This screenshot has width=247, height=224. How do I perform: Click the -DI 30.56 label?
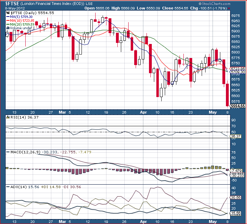click(72, 187)
